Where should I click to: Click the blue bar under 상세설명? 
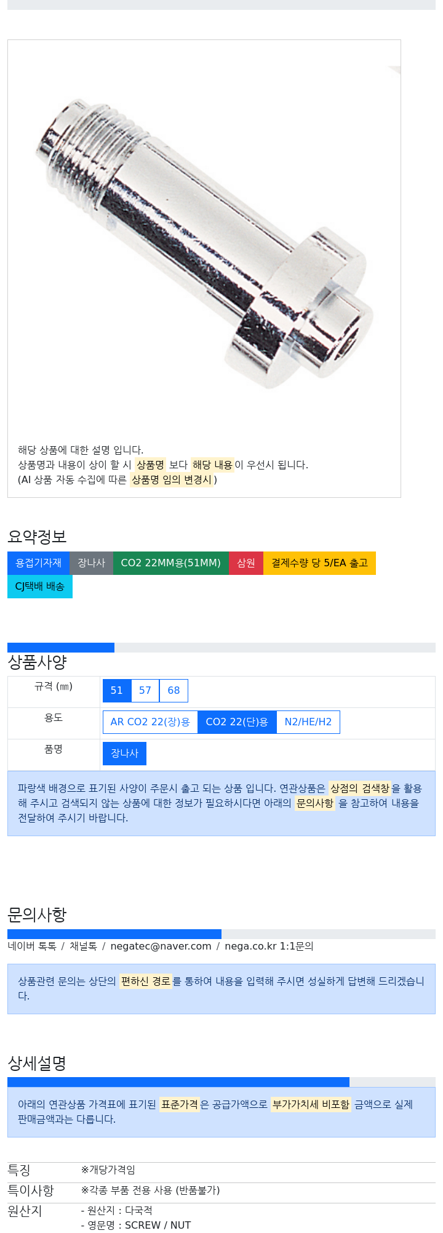click(178, 1082)
